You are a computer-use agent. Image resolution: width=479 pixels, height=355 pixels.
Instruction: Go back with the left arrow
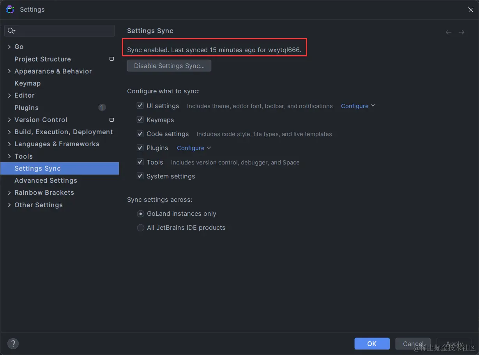[449, 32]
